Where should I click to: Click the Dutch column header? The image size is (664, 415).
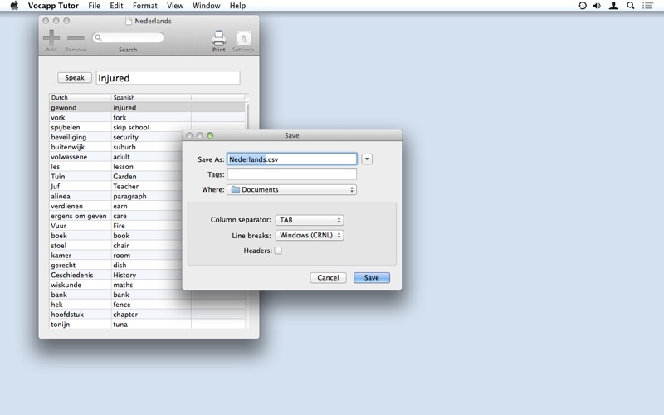[x=80, y=97]
